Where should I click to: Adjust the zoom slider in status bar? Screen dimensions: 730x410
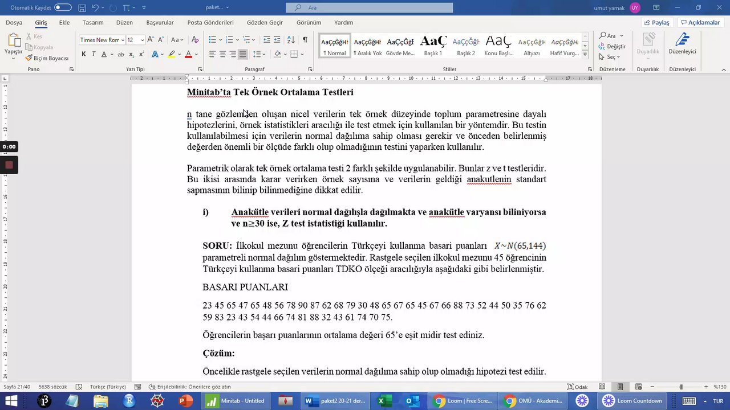pos(680,387)
